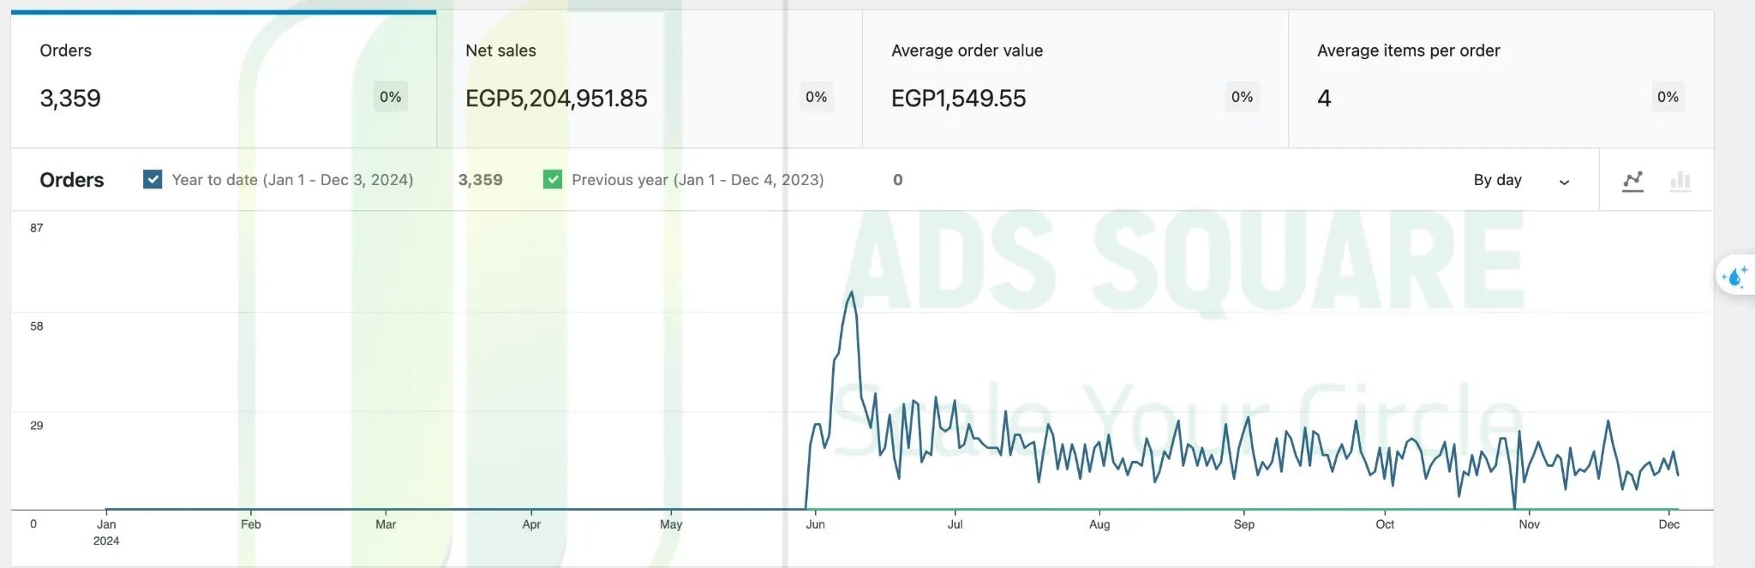The image size is (1755, 568).
Task: Click the Orders 0% change badge
Action: [391, 97]
